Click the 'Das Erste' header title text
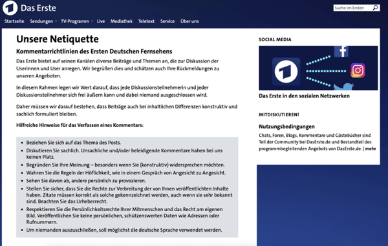The image size is (388, 246). tap(38, 8)
